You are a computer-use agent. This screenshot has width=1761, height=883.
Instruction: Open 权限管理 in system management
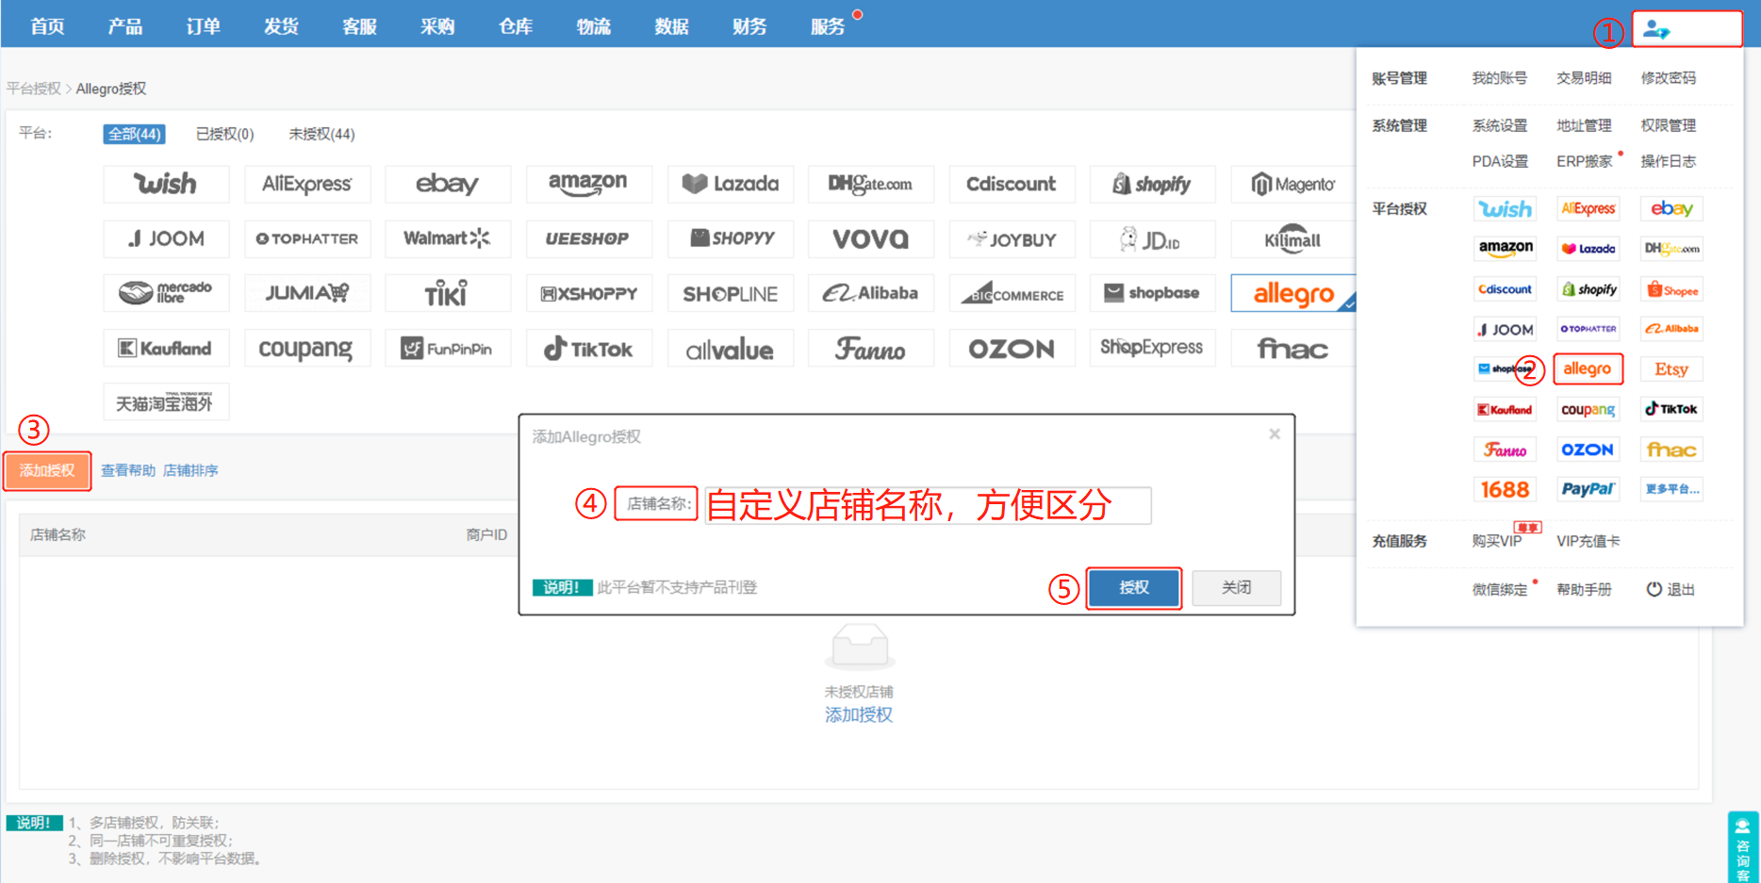click(x=1669, y=125)
